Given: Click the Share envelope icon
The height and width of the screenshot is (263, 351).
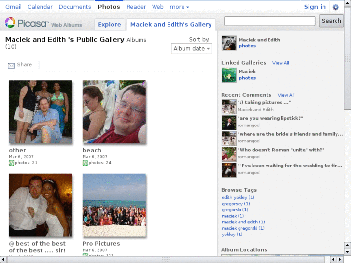Looking at the screenshot, I should [x=12, y=65].
